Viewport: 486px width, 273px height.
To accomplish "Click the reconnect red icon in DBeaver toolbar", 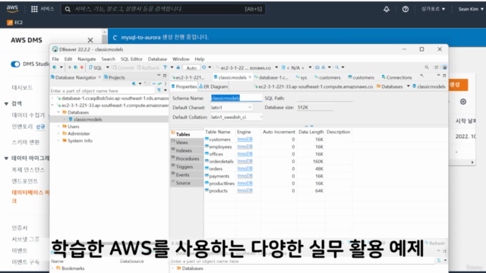I will (82, 67).
